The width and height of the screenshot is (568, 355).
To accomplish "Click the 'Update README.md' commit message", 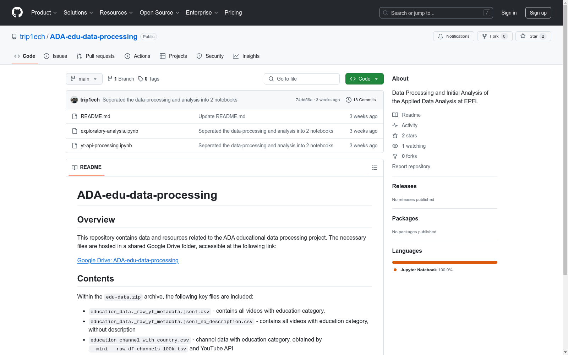I will click(222, 116).
